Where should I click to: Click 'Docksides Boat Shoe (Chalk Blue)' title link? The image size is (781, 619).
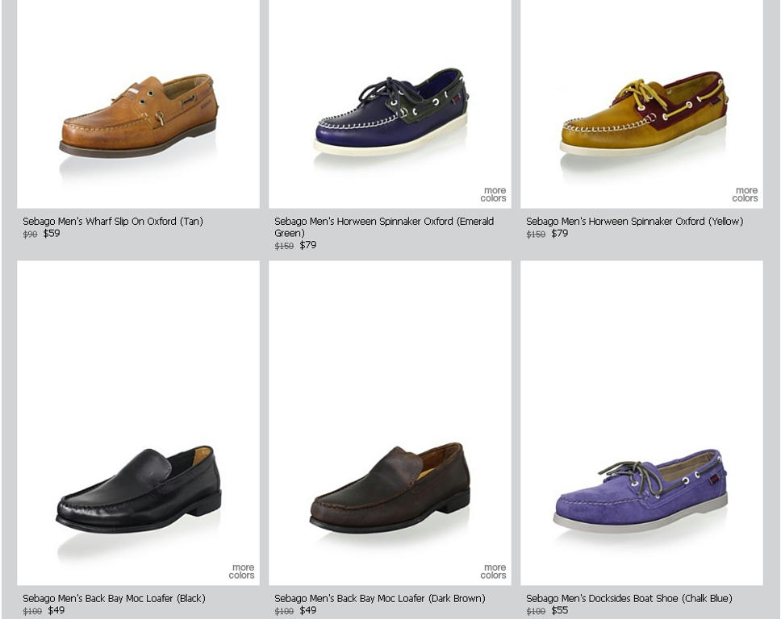point(629,598)
